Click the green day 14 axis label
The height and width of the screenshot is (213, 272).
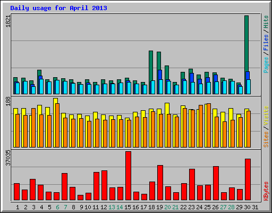coord(120,207)
